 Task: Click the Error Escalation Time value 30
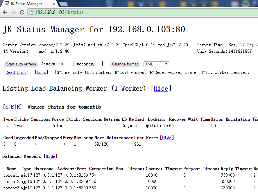[214, 126]
